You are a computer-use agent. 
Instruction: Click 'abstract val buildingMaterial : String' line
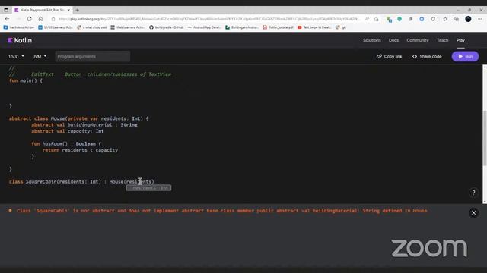[84, 124]
